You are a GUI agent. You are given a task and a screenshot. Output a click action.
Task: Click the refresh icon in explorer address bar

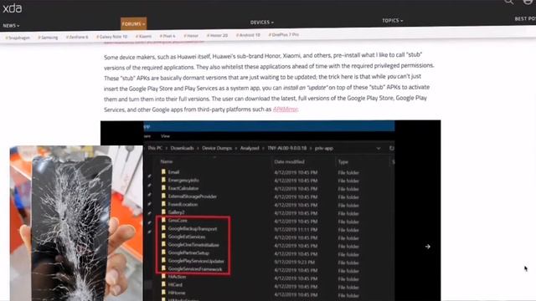pyautogui.click(x=391, y=148)
